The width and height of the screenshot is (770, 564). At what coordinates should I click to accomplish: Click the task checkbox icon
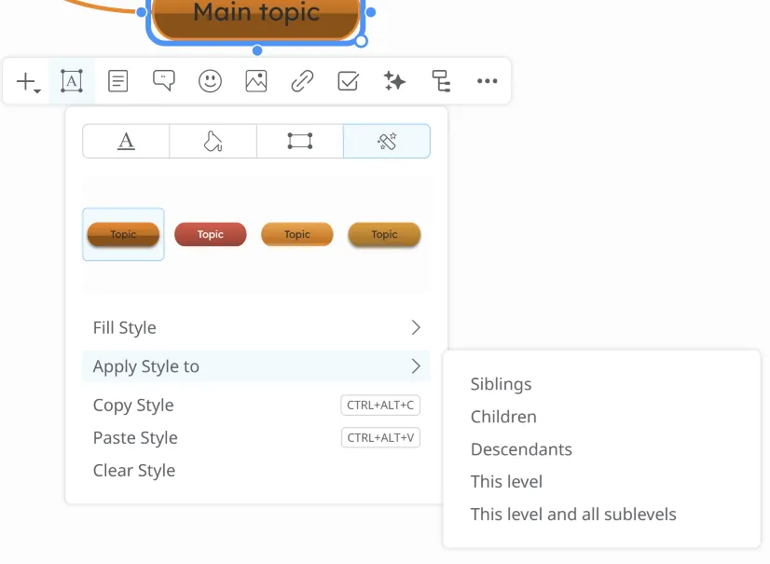point(348,82)
